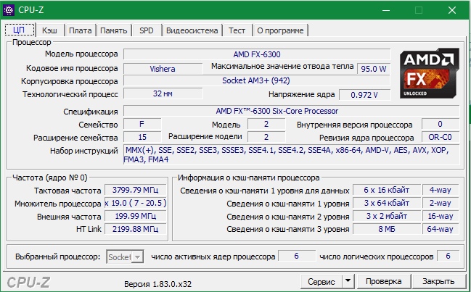The height and width of the screenshot is (292, 471).
Task: Click the Расширение семейства value 15
Action: pyautogui.click(x=142, y=137)
